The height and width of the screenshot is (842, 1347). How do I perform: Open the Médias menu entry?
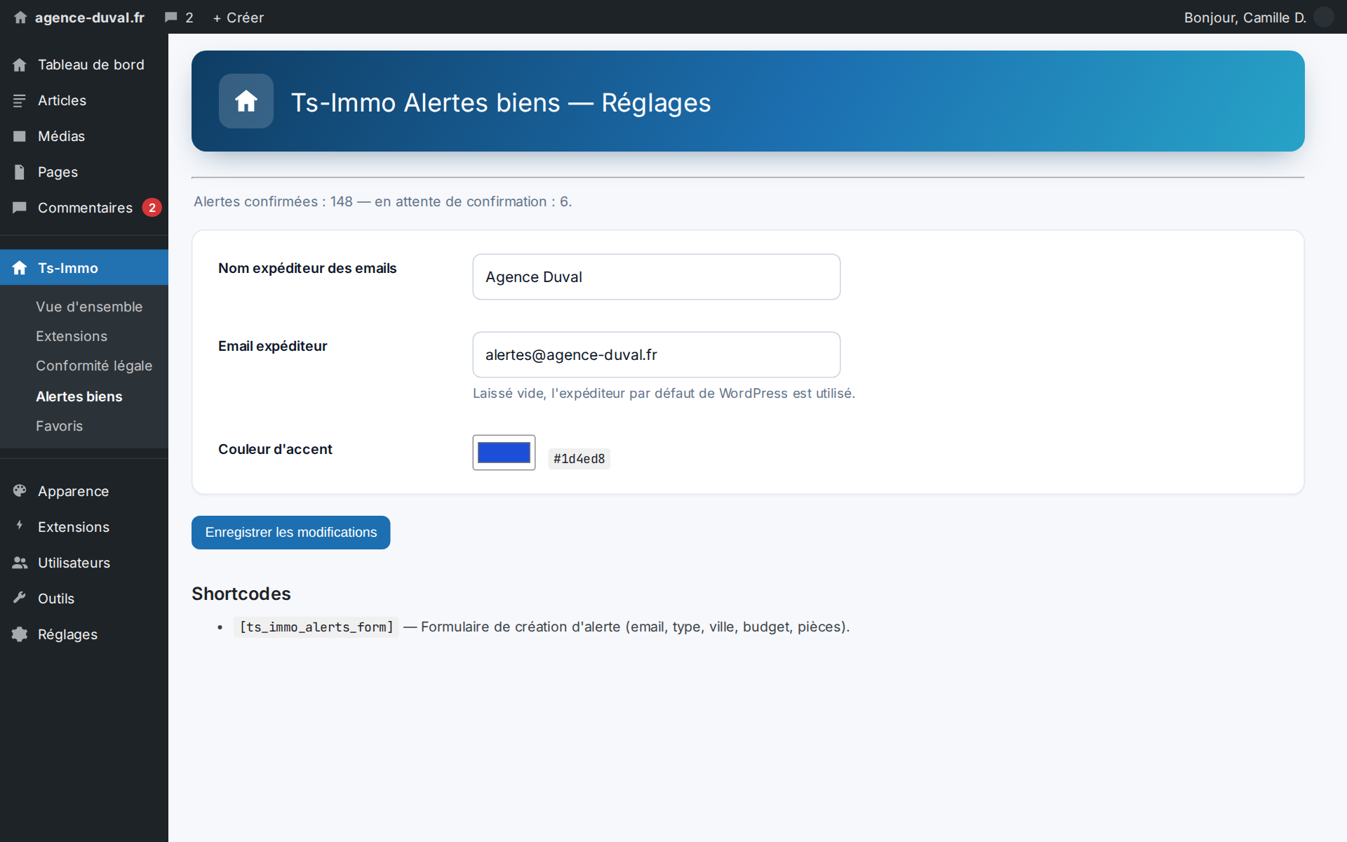(x=84, y=136)
